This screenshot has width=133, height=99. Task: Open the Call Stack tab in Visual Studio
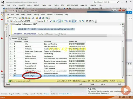(x=54, y=94)
